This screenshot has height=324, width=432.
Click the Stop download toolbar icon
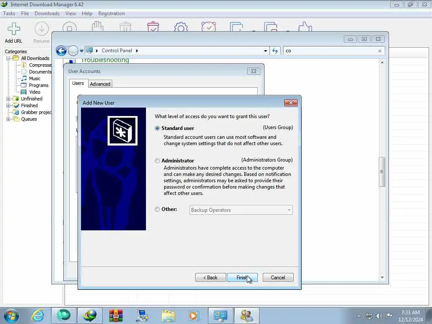click(x=70, y=27)
